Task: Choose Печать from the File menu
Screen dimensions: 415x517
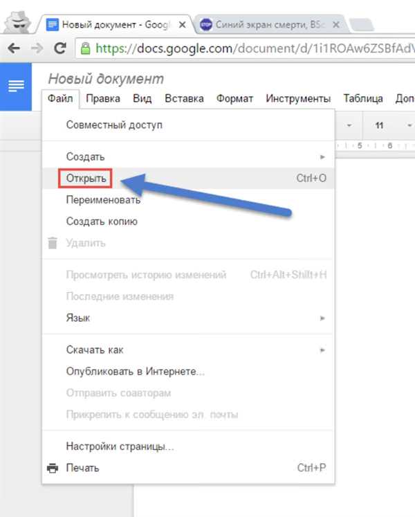Action: 188,468
